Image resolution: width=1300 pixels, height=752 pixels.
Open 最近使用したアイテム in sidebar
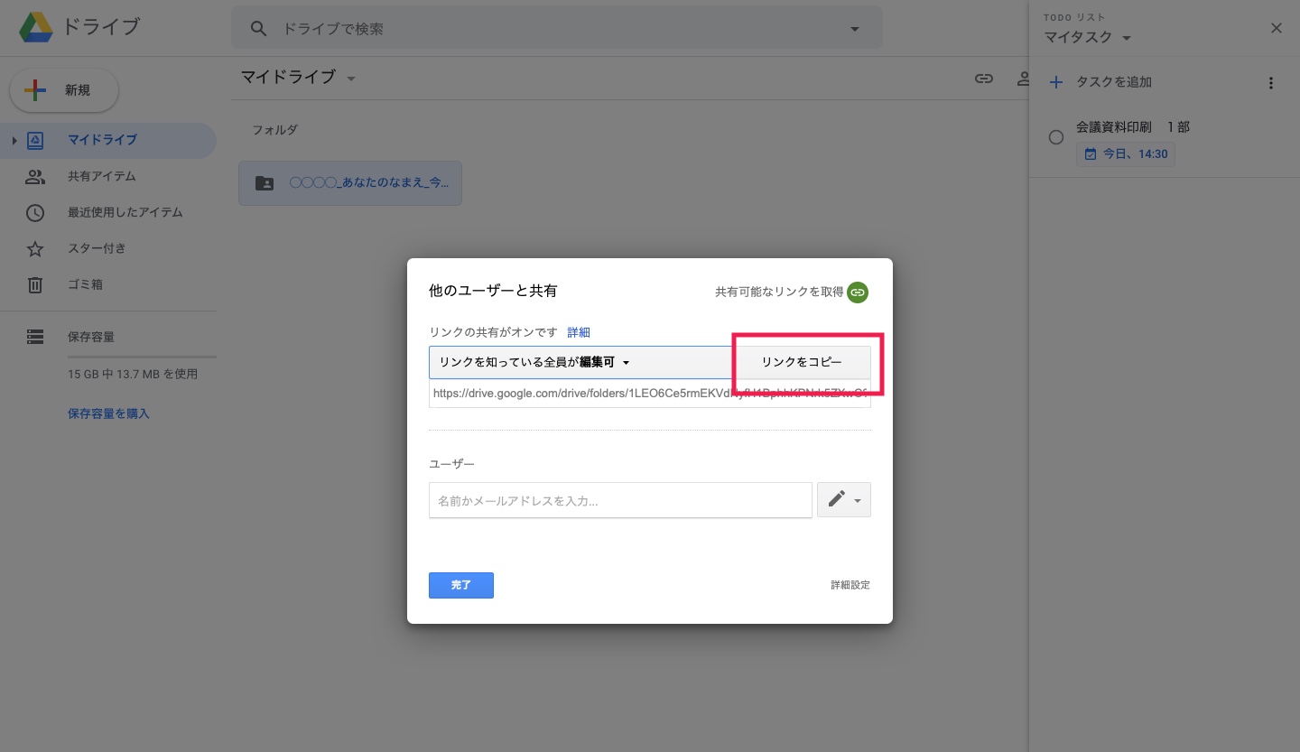click(107, 212)
